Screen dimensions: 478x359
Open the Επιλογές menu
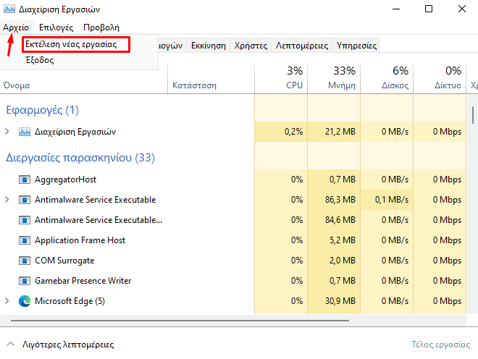tap(56, 28)
